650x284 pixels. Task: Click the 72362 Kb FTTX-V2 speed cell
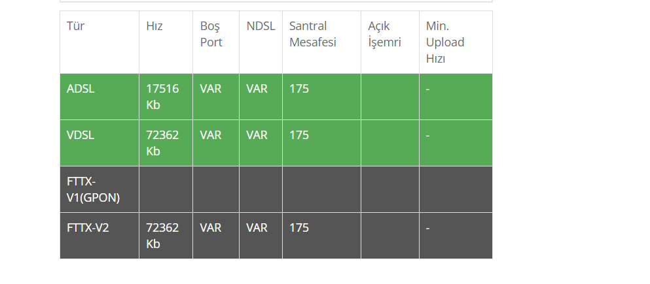pyautogui.click(x=166, y=236)
